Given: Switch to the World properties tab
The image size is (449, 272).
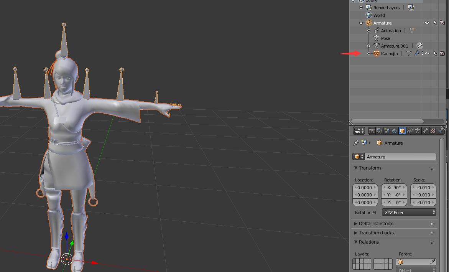Looking at the screenshot, I should (395, 131).
